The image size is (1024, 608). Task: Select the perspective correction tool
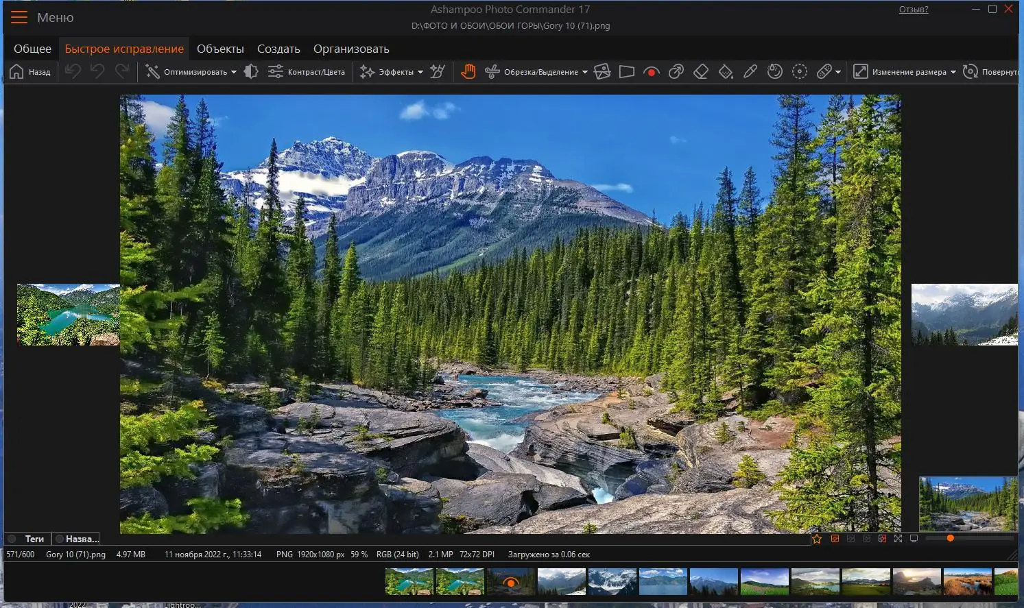coord(626,71)
